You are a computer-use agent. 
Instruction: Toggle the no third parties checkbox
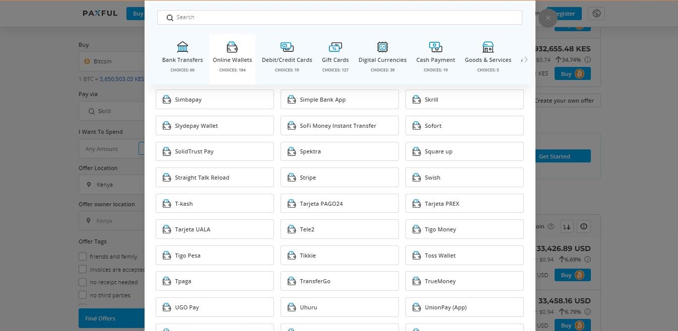[83, 295]
